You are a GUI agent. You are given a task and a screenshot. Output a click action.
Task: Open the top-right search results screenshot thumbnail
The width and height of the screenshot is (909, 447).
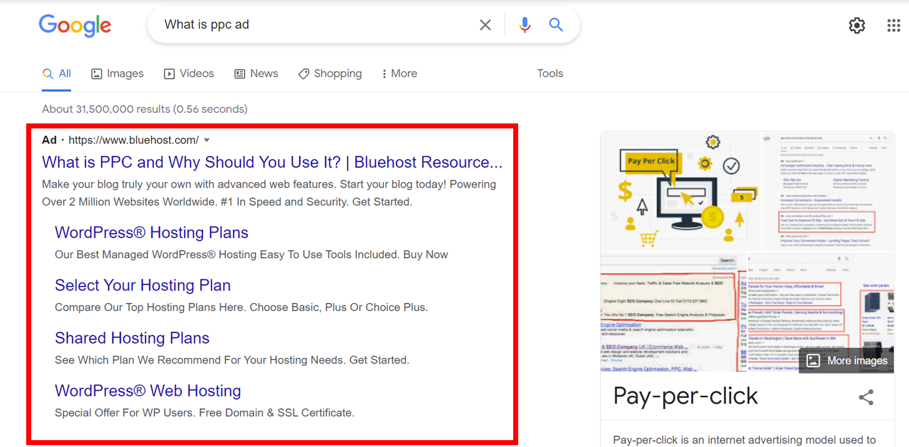click(x=828, y=191)
